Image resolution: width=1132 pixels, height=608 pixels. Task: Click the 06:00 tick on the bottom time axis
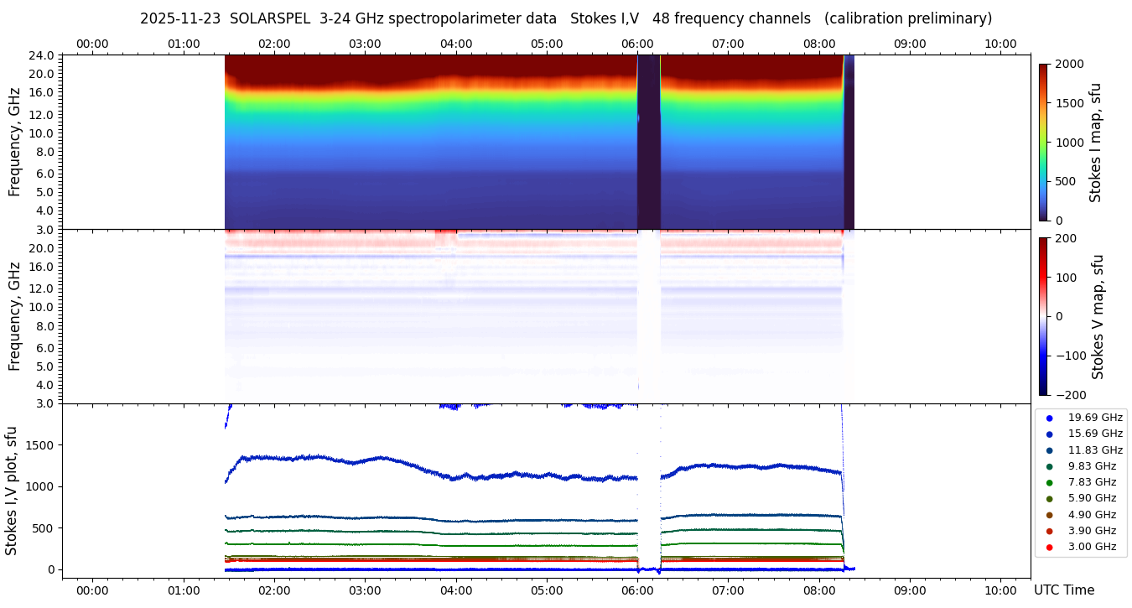coord(637,590)
